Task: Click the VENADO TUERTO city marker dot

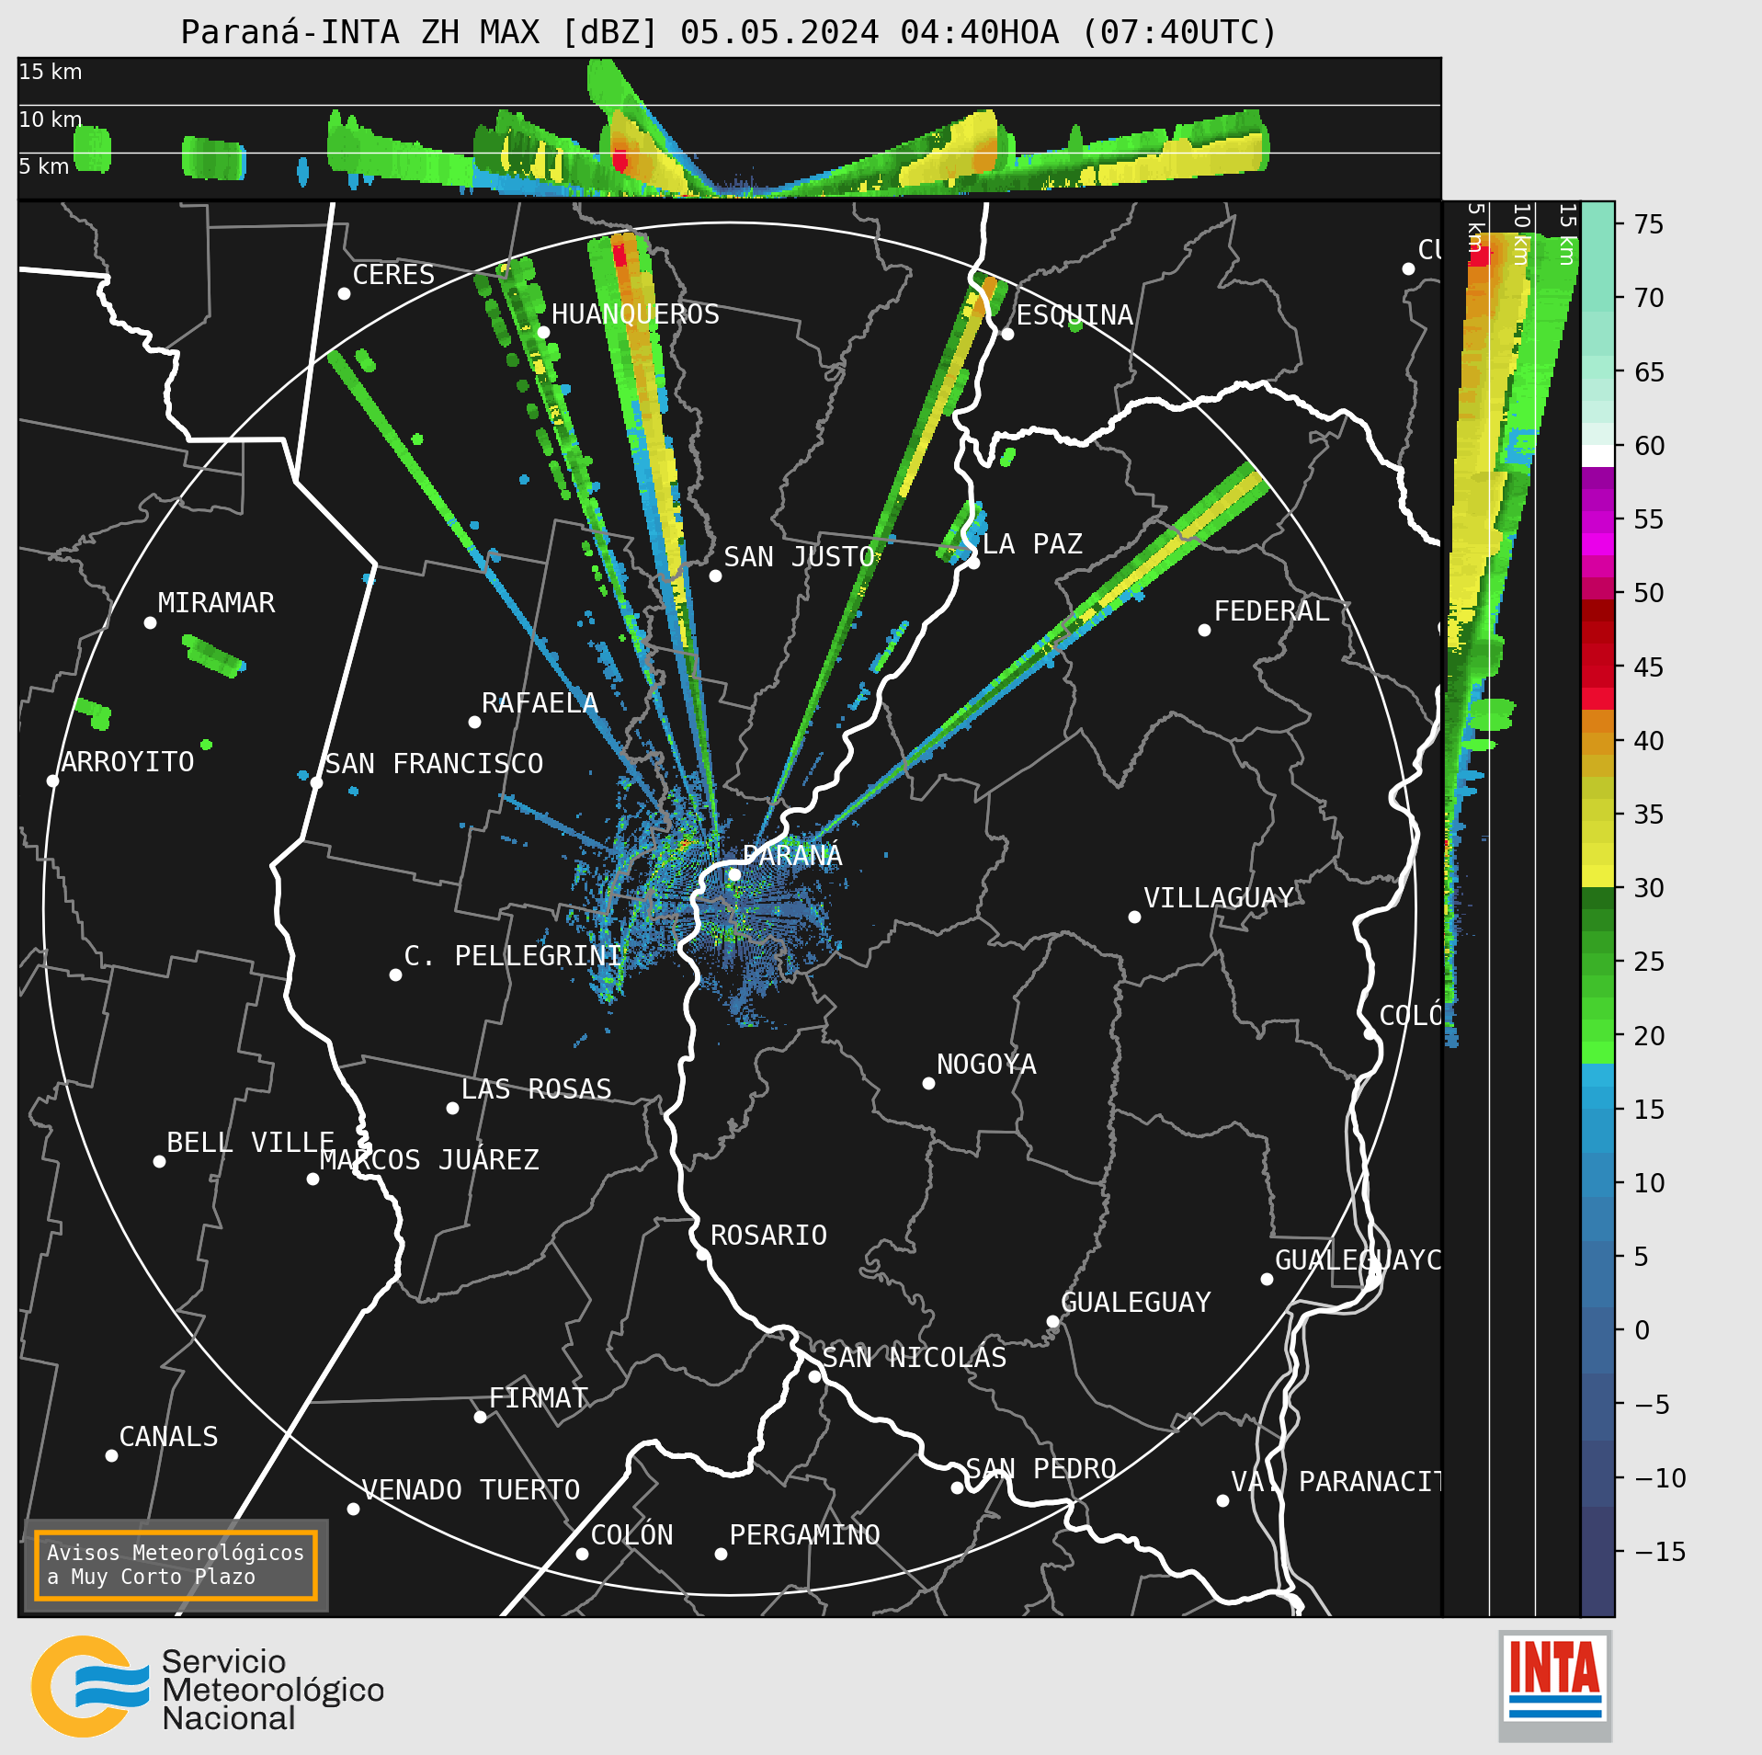Action: click(353, 1509)
